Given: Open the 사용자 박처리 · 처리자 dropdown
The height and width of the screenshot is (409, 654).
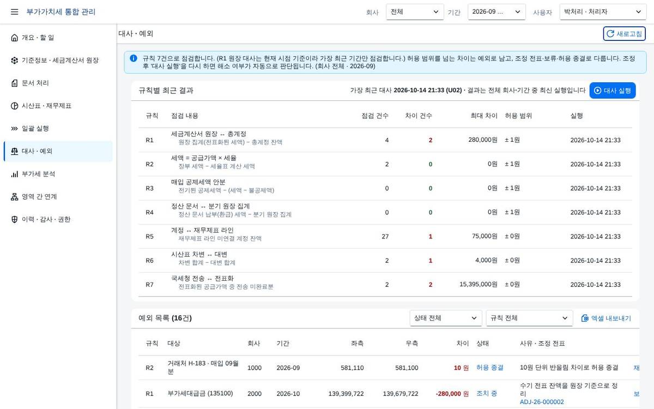Looking at the screenshot, I should pos(603,11).
